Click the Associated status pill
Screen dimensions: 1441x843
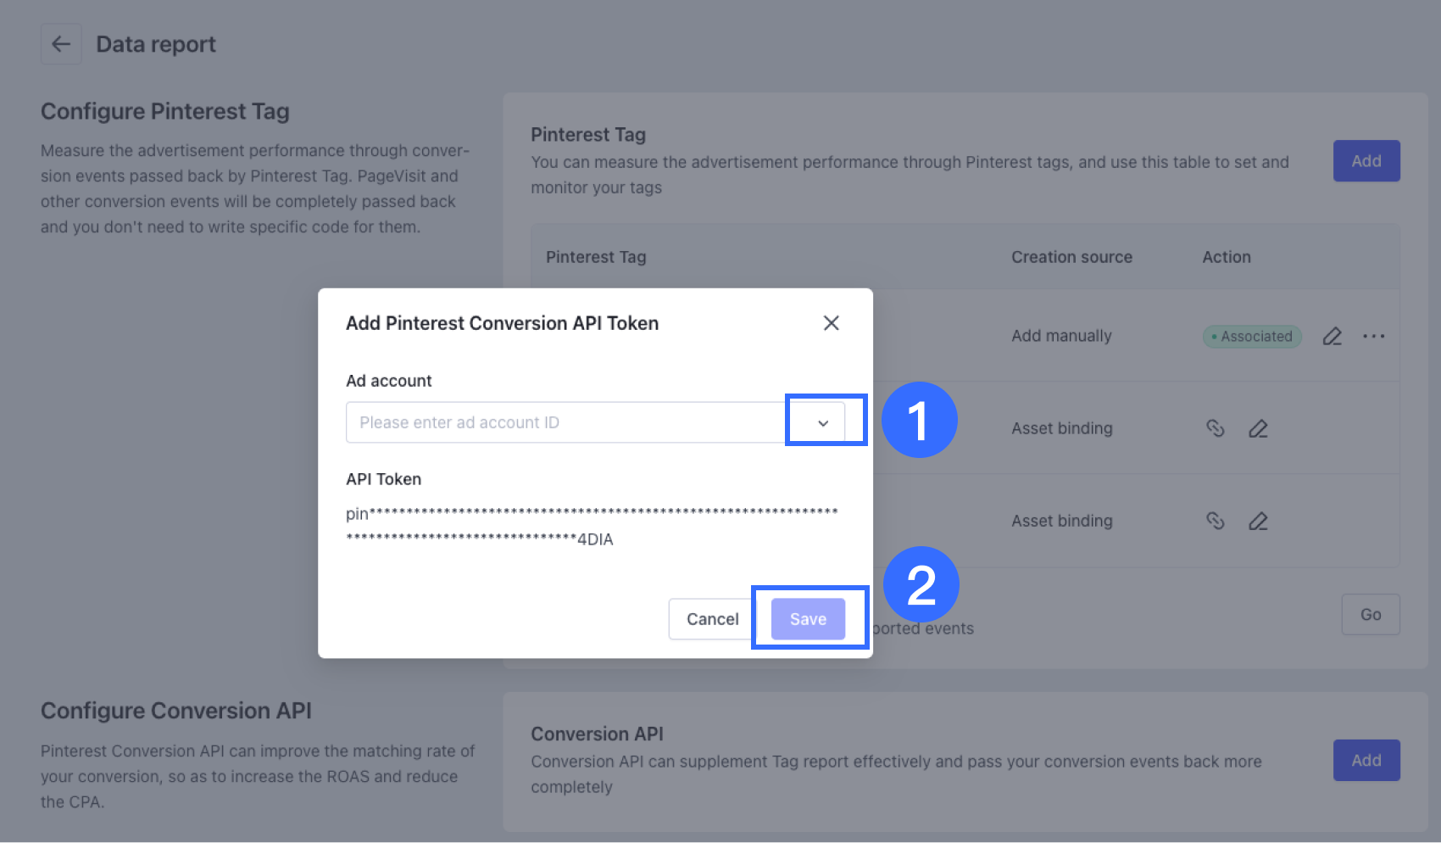(1252, 336)
